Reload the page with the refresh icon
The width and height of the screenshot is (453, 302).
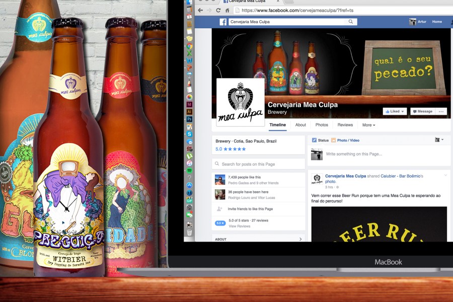[218, 10]
